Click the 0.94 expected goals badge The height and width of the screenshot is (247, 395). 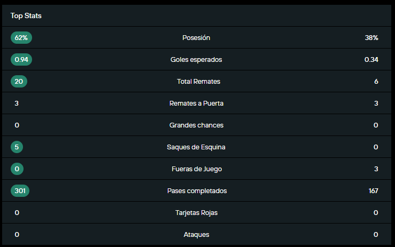tap(21, 60)
